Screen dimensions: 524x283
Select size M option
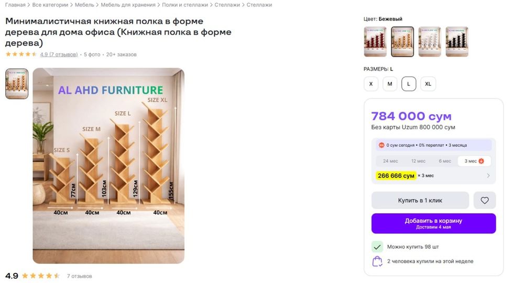pos(390,84)
